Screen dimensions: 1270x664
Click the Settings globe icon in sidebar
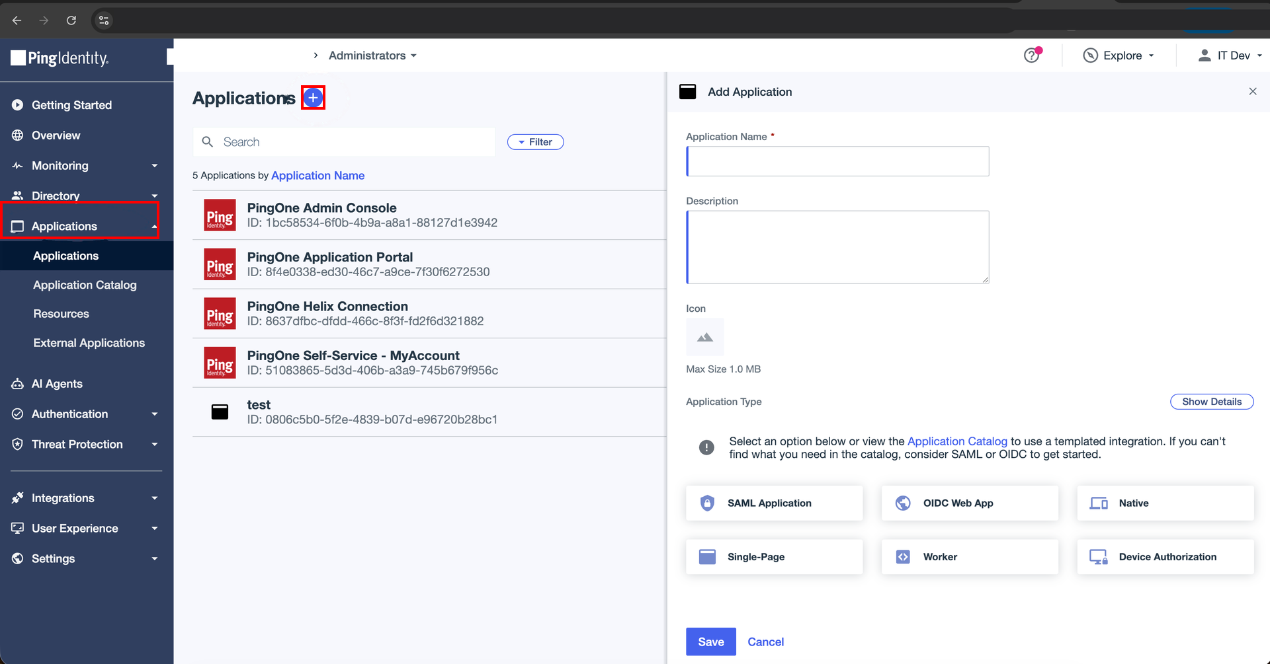click(x=18, y=559)
